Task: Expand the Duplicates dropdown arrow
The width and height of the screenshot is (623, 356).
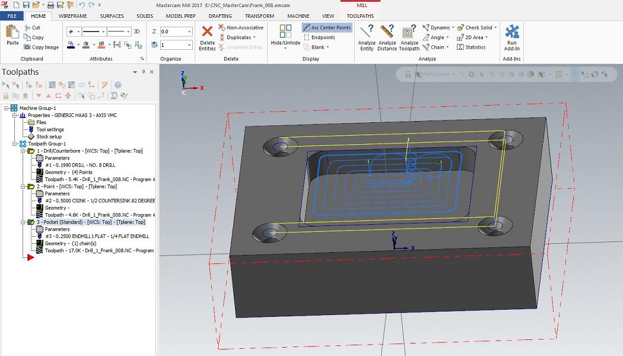Action: (254, 37)
